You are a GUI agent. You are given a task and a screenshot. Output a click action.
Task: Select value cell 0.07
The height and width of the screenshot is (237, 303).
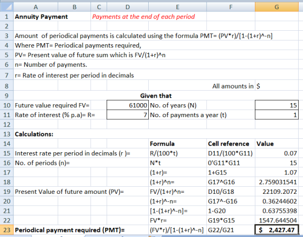tap(276, 153)
